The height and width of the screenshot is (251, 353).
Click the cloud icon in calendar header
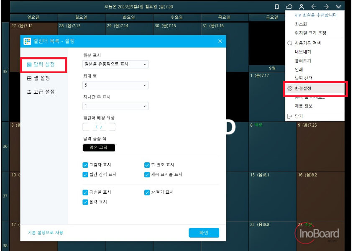point(289,7)
